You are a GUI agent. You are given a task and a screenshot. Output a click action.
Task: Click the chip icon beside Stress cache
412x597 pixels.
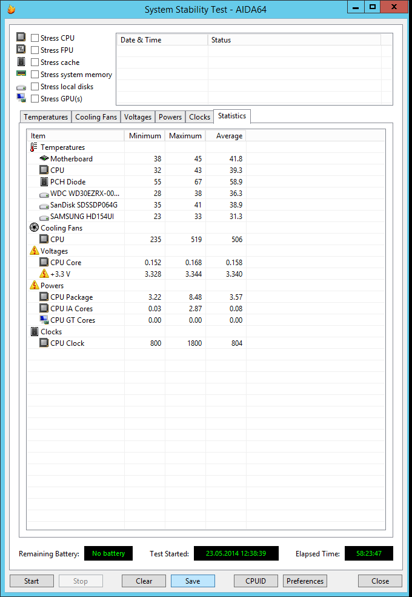coord(21,62)
